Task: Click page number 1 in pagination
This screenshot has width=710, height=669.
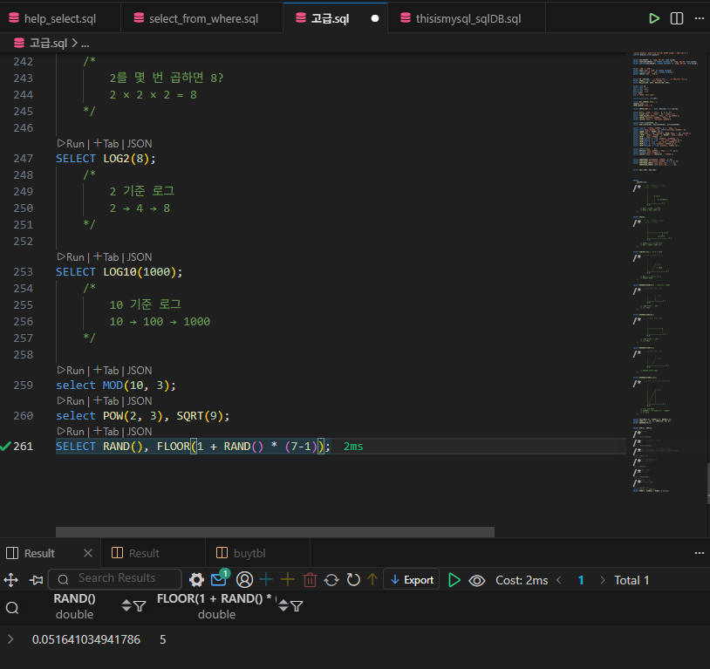Action: click(581, 580)
